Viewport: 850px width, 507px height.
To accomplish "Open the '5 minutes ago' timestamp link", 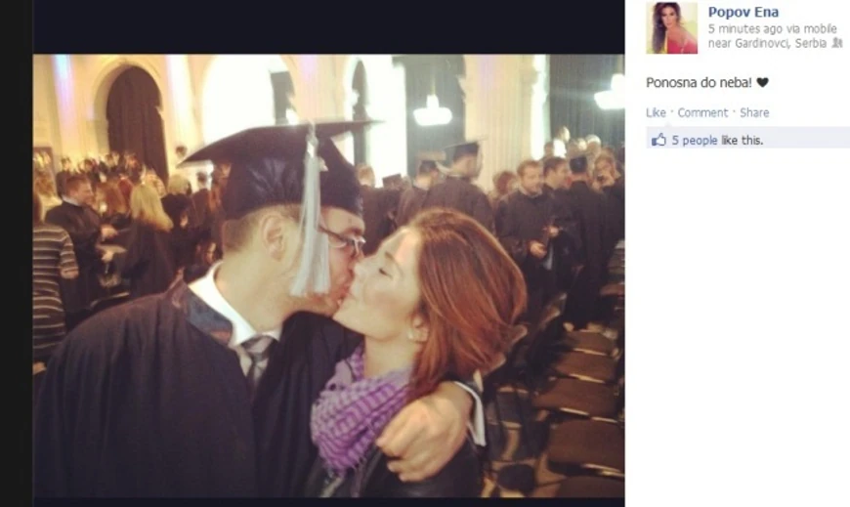I will point(744,28).
